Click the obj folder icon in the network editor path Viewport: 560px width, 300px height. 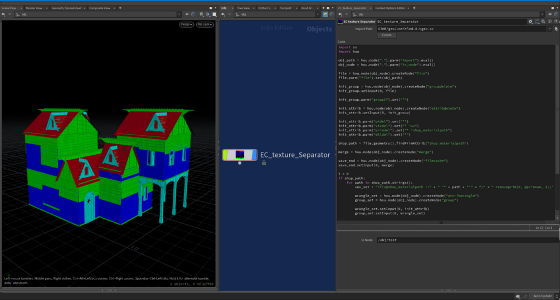[x=237, y=14]
